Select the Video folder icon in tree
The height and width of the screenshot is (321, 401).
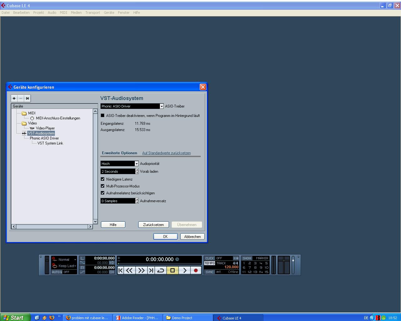pos(24,123)
